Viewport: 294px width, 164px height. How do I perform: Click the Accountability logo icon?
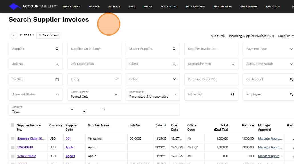[15, 6]
